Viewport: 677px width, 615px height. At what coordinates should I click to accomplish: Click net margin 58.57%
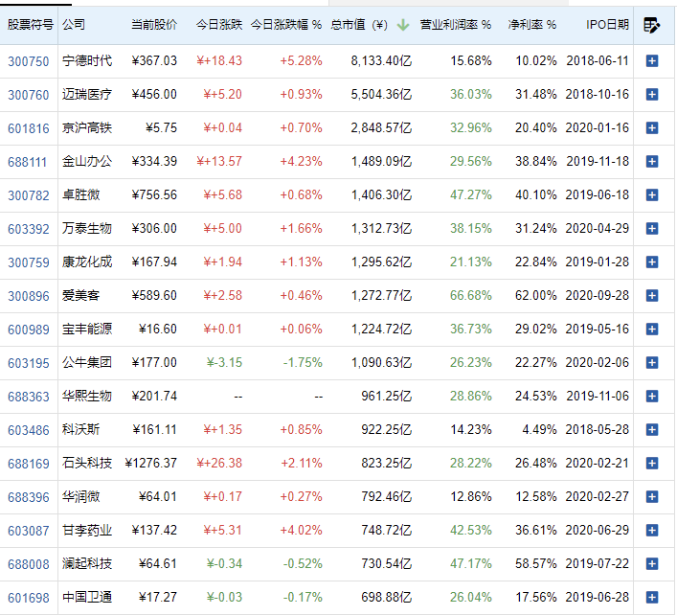click(x=535, y=563)
